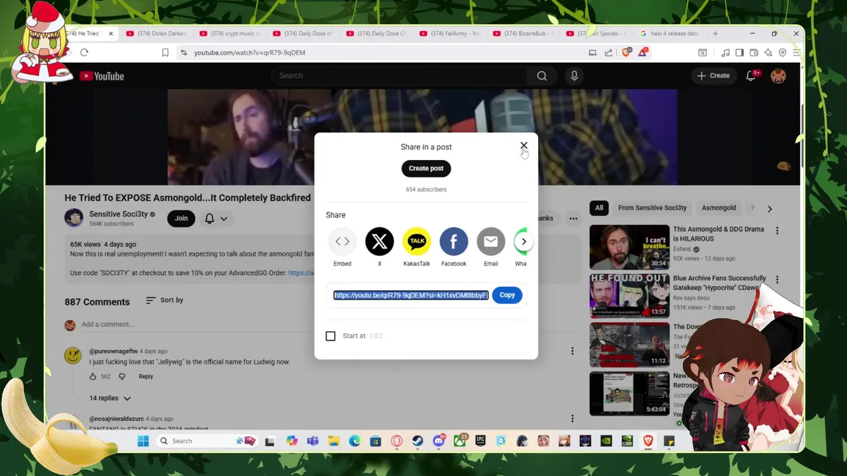This screenshot has width=847, height=476.
Task: Click the address bar URL
Action: pyautogui.click(x=249, y=52)
